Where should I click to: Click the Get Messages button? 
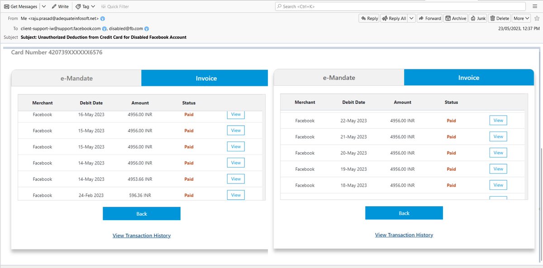coord(20,7)
